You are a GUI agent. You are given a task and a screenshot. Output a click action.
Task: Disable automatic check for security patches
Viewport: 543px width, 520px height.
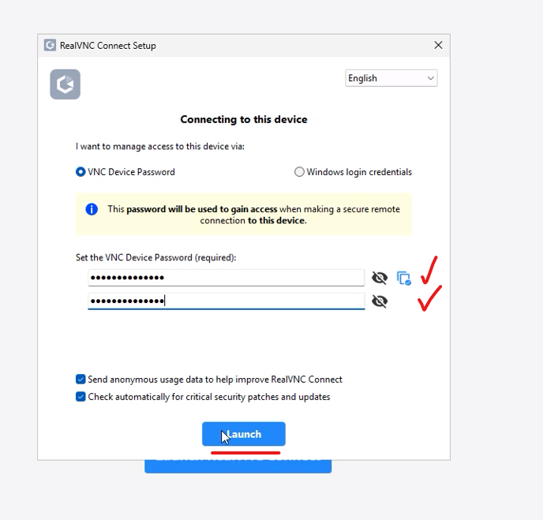click(x=81, y=396)
